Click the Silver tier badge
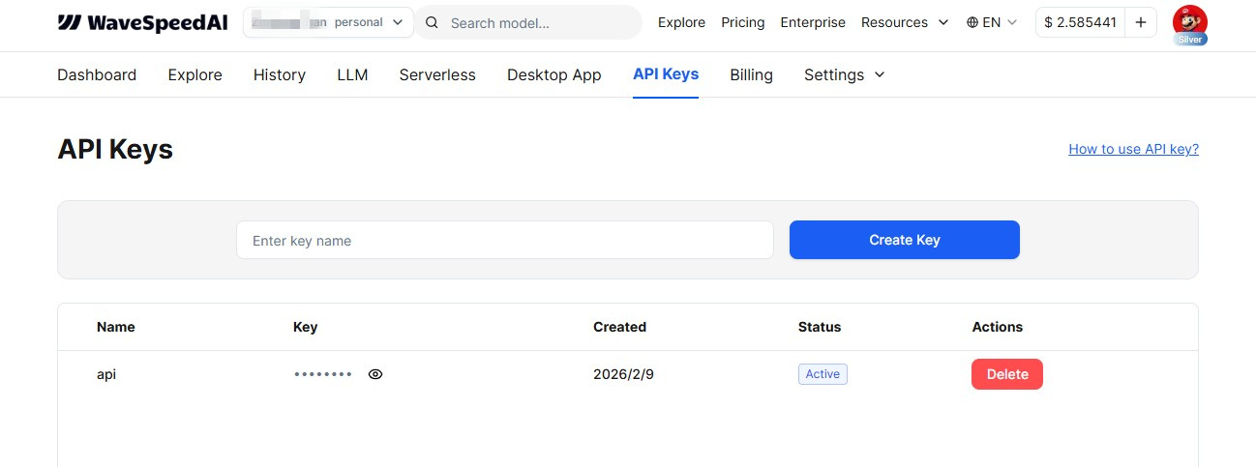The height and width of the screenshot is (467, 1256). pos(1189,40)
